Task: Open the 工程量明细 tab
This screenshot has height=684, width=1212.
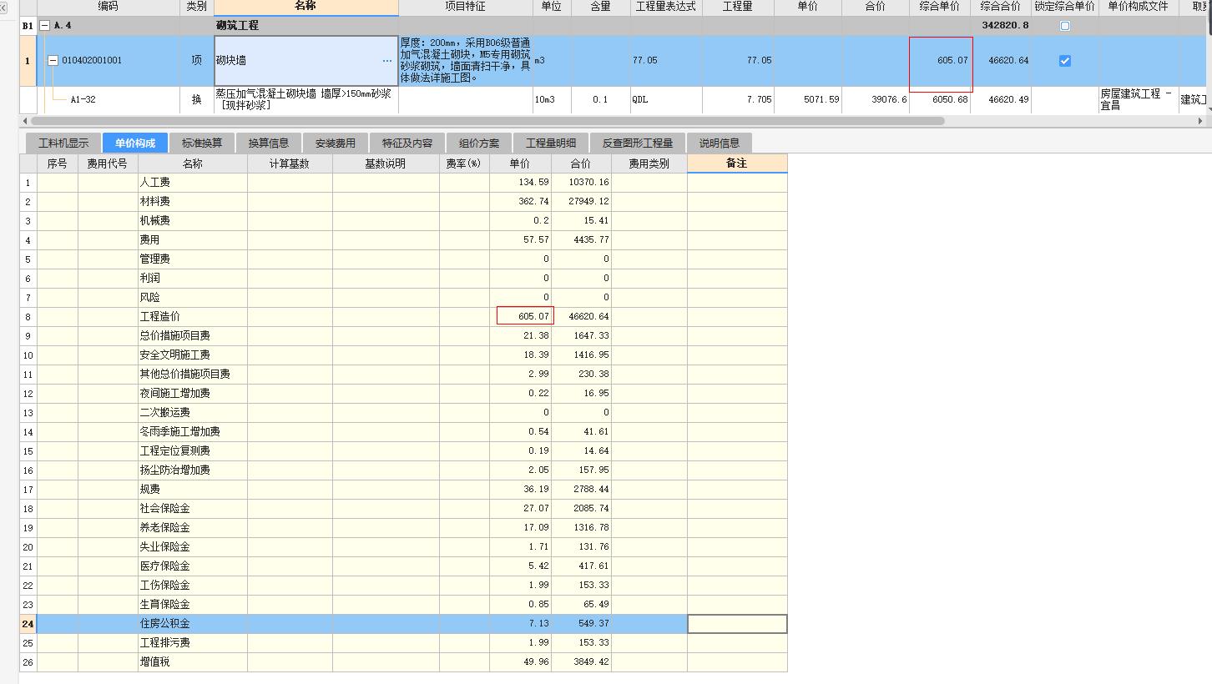Action: [x=551, y=143]
